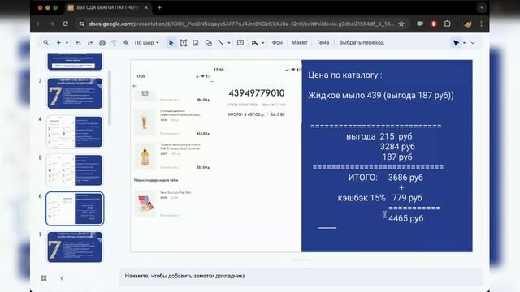This screenshot has width=520, height=292.
Task: Click the yellow soap bottle product image
Action: coord(145,156)
